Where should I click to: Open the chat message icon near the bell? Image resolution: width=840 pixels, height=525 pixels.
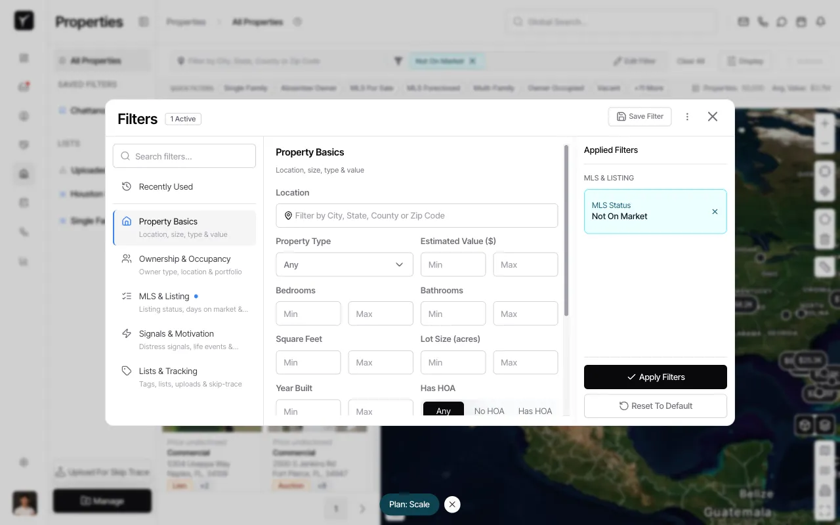tap(782, 22)
